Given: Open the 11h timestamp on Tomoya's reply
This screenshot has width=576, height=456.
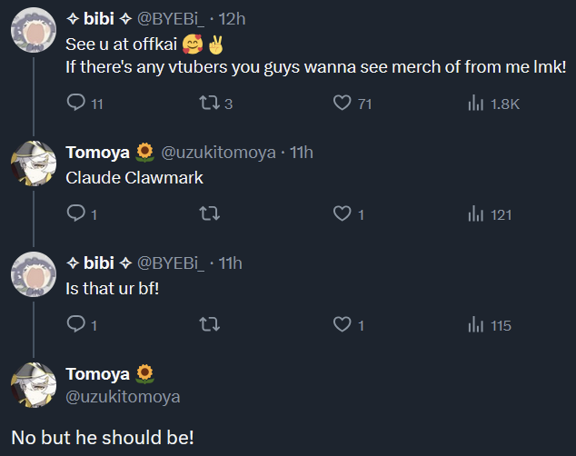Looking at the screenshot, I should [302, 152].
